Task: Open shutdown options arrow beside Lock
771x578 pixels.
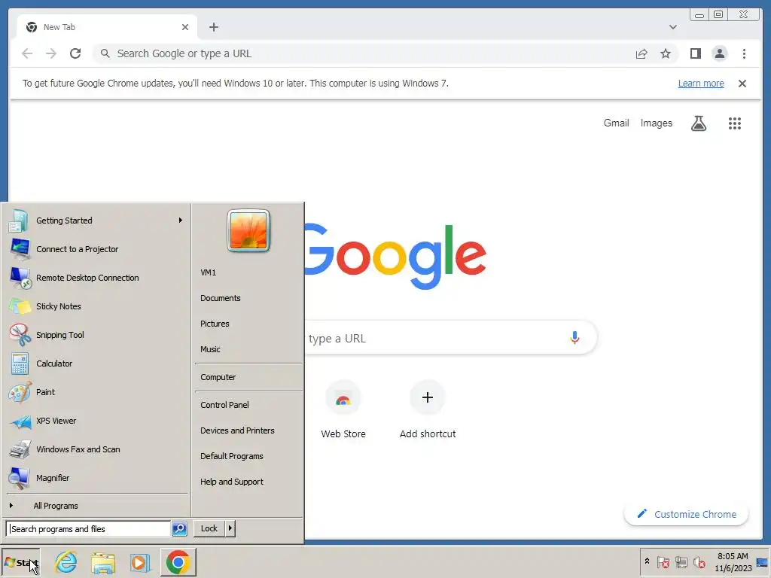Action: (x=230, y=528)
